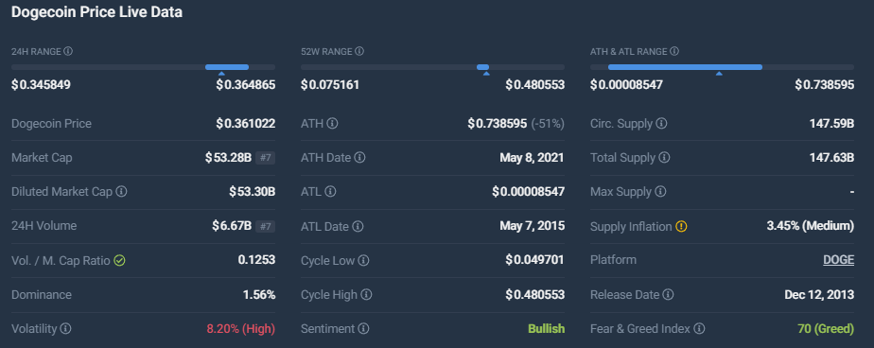This screenshot has width=874, height=348.
Task: Select the ATH value $0.738595 (-51%)
Action: (x=516, y=123)
